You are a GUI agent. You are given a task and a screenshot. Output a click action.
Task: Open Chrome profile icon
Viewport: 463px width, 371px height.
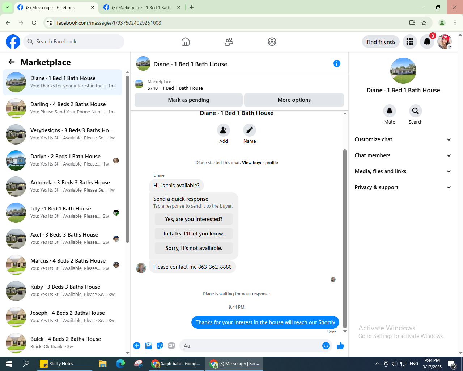point(442,23)
